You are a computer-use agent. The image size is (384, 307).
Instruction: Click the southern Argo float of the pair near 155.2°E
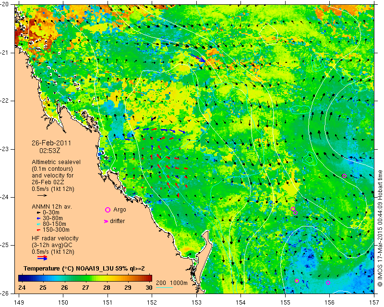point(295,213)
